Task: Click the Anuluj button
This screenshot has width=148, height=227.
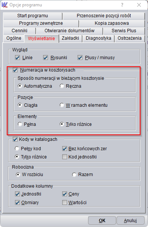Action: [x=130, y=221]
